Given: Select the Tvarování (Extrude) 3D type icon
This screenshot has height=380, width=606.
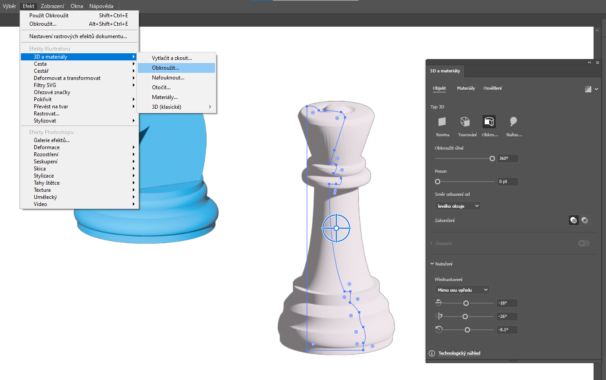Looking at the screenshot, I should point(465,122).
